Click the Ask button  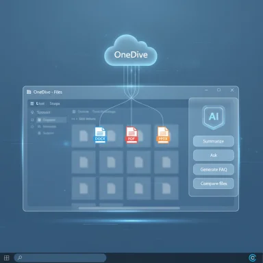(x=214, y=155)
